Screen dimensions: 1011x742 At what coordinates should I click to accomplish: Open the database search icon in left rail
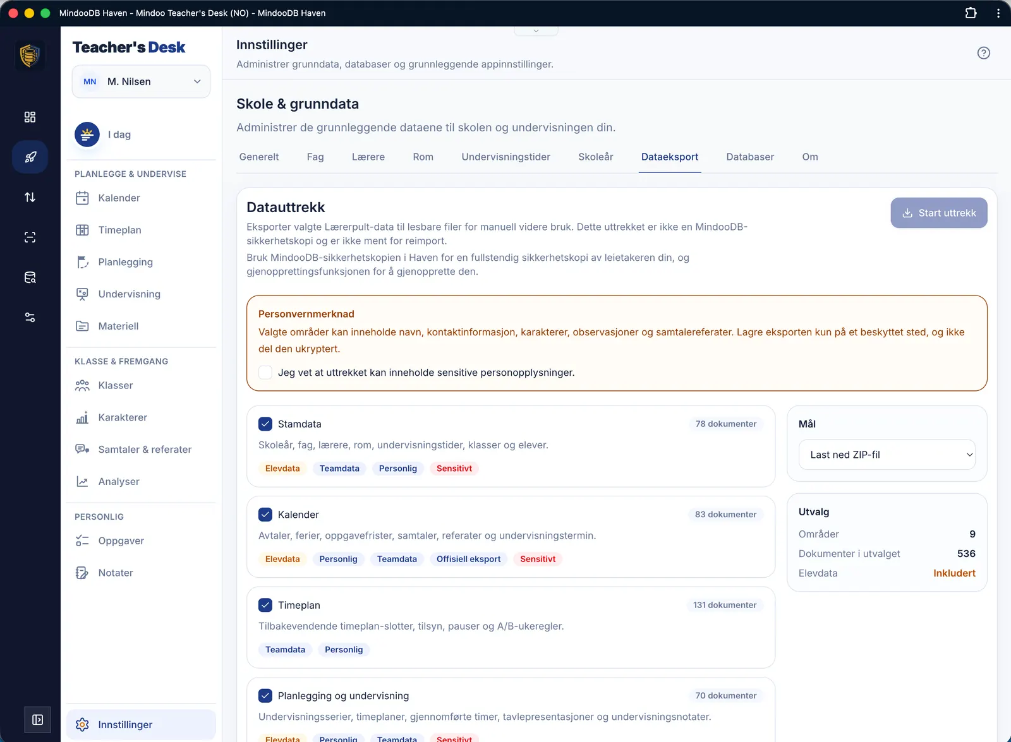tap(30, 277)
